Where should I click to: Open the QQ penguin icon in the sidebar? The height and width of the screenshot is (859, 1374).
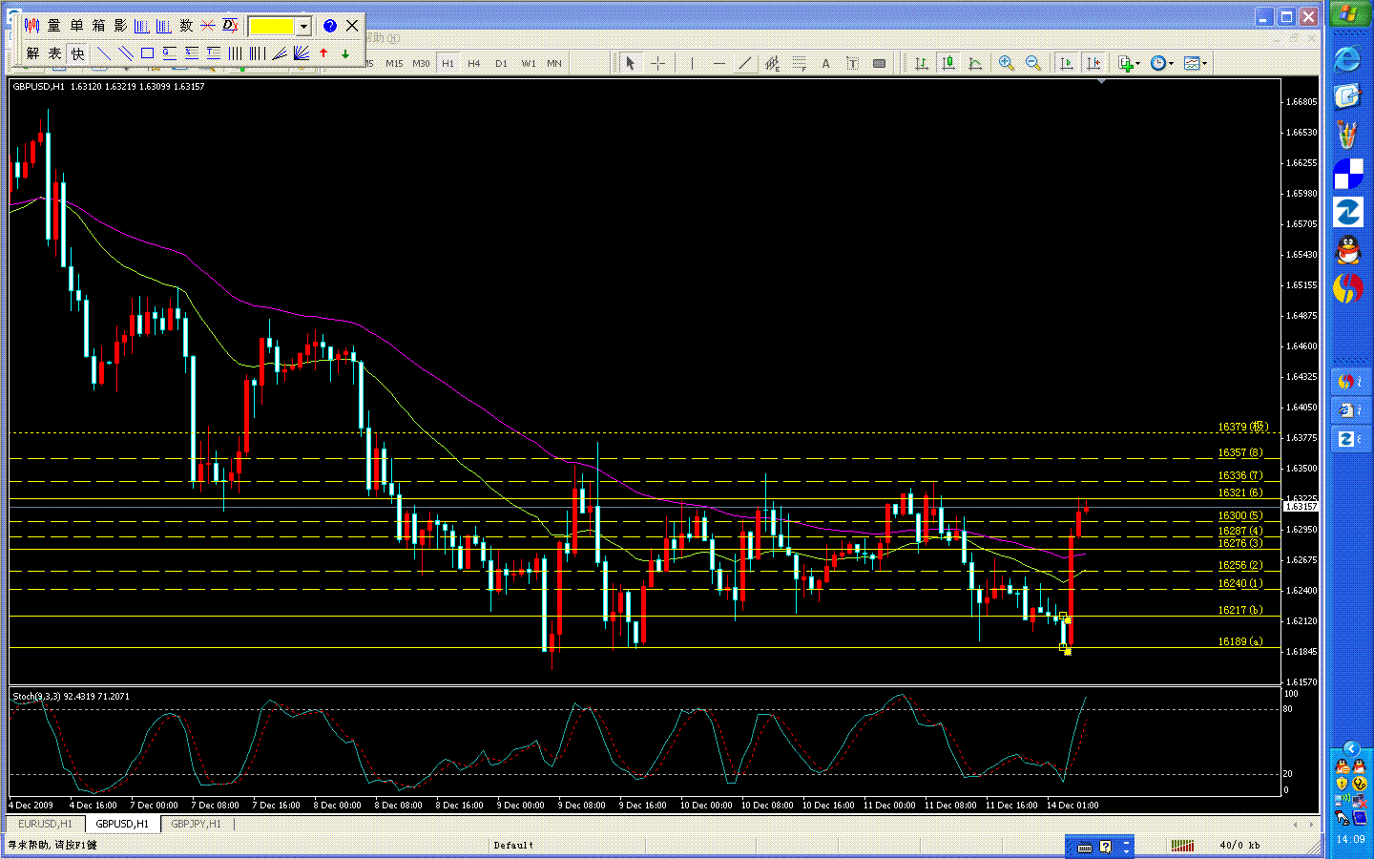1347,249
